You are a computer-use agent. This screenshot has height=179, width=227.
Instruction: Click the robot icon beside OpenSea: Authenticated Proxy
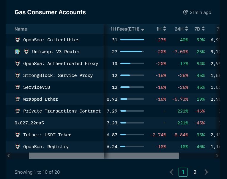[18, 64]
